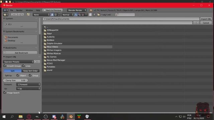
Task: Open the editor type selector in file browser header
Action: 6,15
